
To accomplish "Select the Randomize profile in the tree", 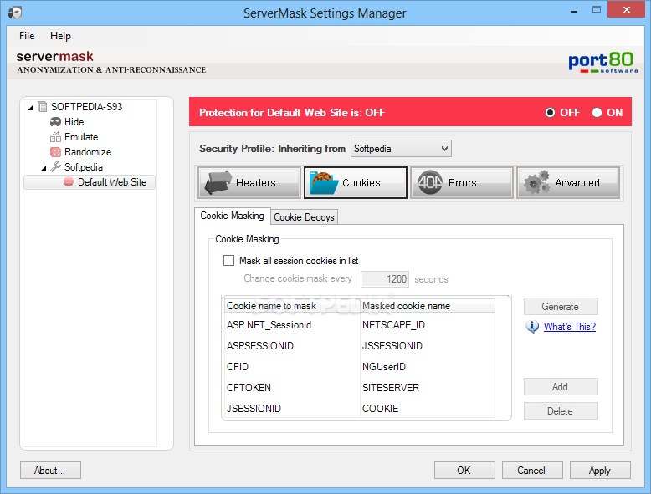I will pos(88,152).
